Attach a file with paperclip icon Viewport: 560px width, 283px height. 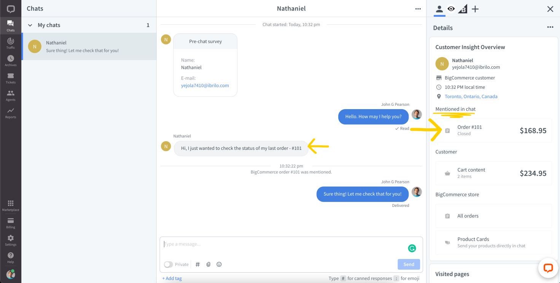[x=208, y=264]
